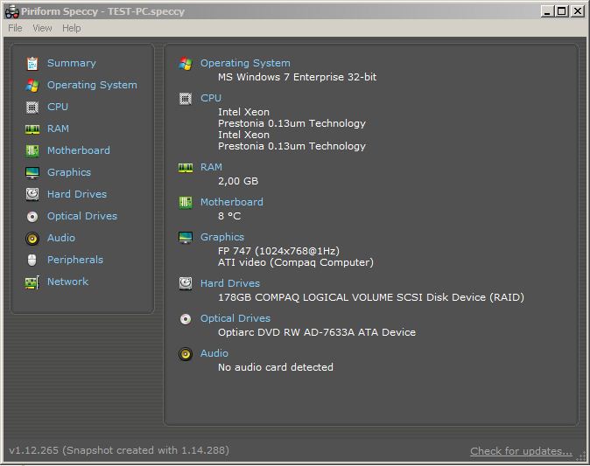Click the Hard Drives disk icon in sidebar
Screen dimensions: 590x466
click(32, 195)
